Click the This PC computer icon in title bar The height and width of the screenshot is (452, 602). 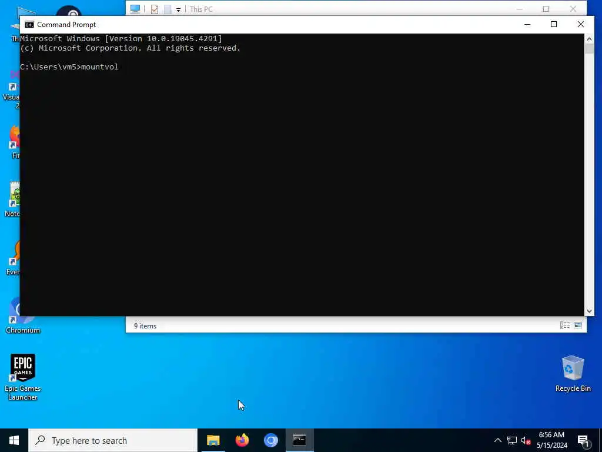point(135,9)
